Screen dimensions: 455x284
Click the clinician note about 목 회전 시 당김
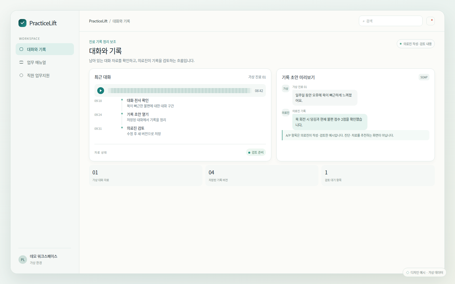[330, 122]
